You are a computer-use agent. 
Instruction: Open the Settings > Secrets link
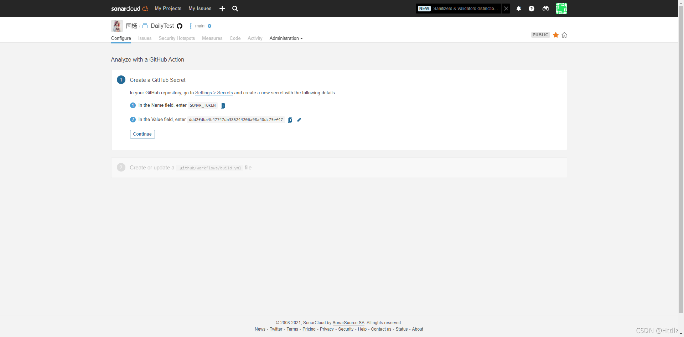pos(214,93)
